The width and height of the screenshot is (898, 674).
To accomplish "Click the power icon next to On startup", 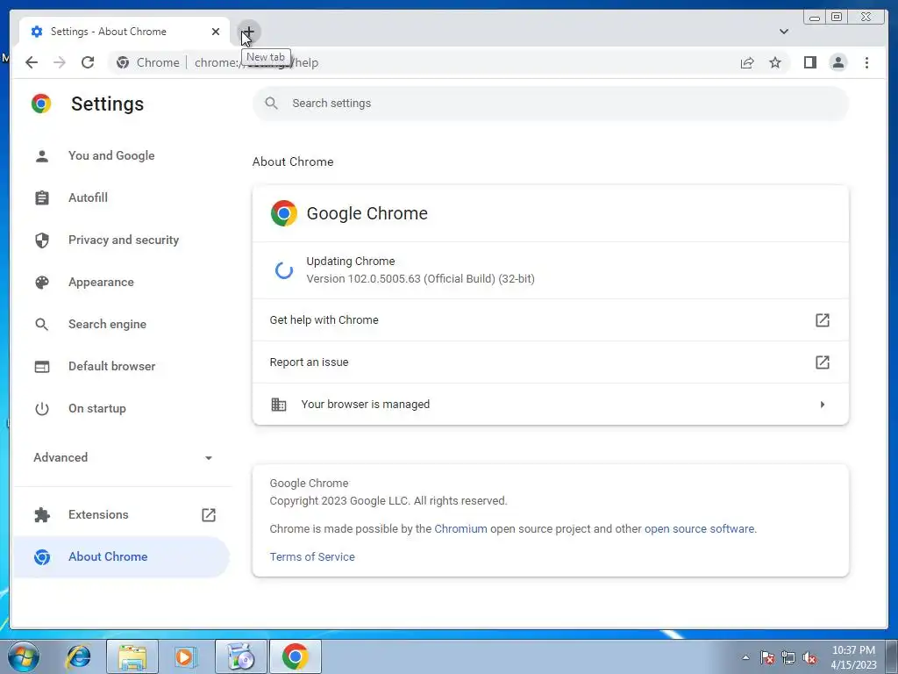I will click(x=42, y=409).
